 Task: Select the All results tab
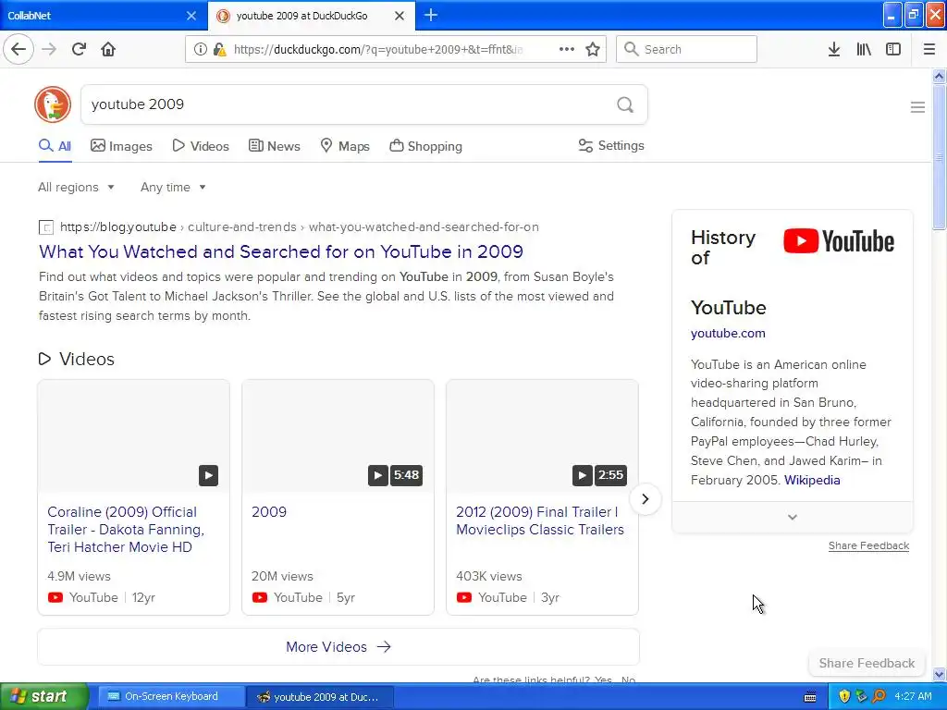point(55,146)
